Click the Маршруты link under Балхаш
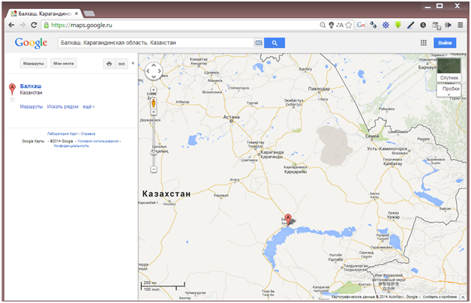Viewport: 471px width, 303px height. tap(31, 106)
